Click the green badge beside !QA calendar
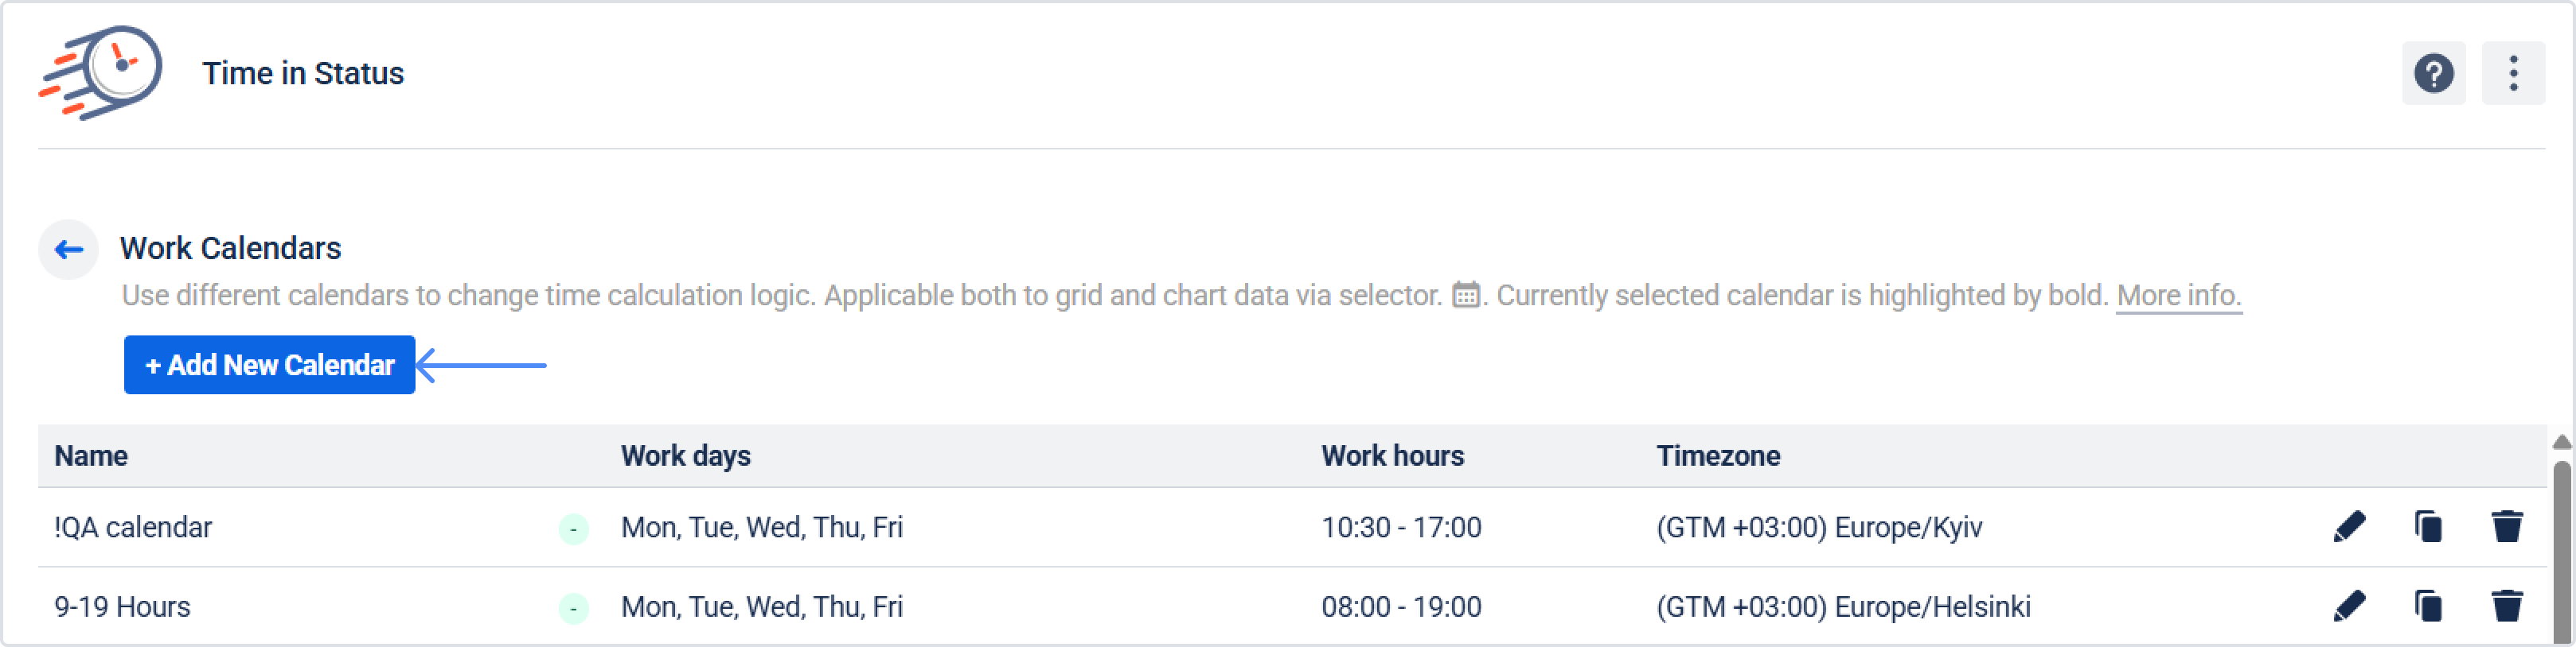 pyautogui.click(x=573, y=529)
